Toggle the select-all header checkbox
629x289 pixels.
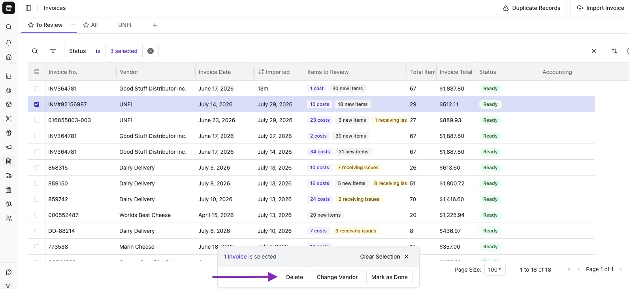pos(37,72)
